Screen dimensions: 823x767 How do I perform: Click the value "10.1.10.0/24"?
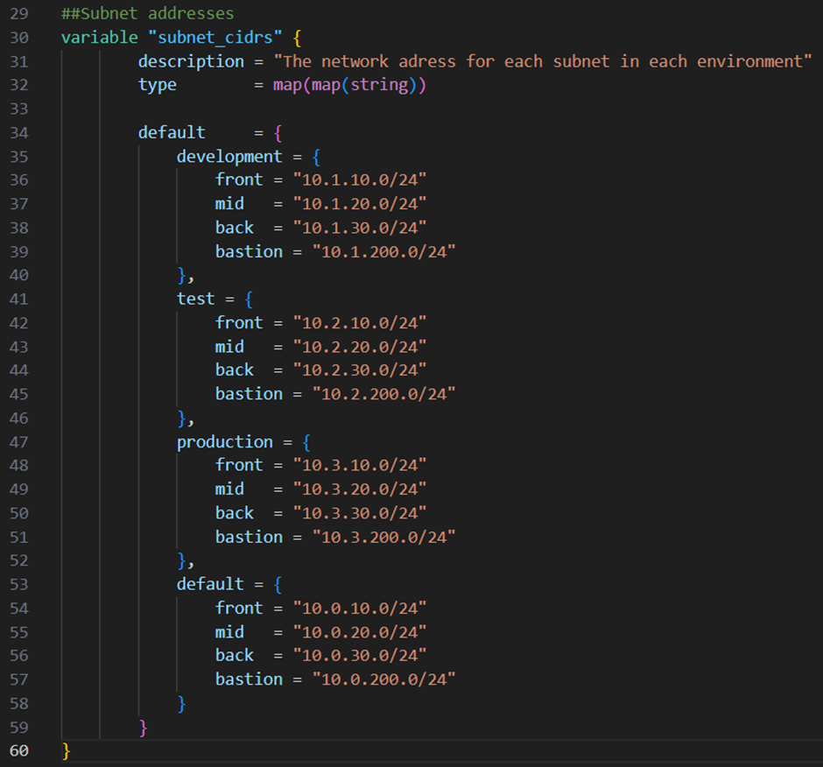click(360, 180)
